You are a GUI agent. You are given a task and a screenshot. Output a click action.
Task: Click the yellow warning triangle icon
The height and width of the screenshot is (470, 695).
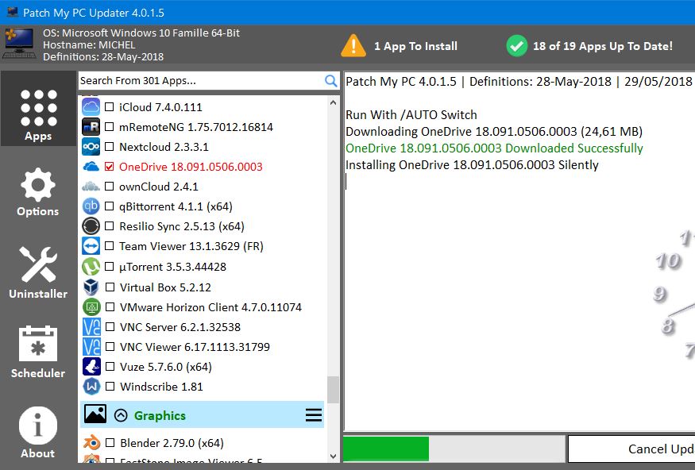(x=353, y=47)
